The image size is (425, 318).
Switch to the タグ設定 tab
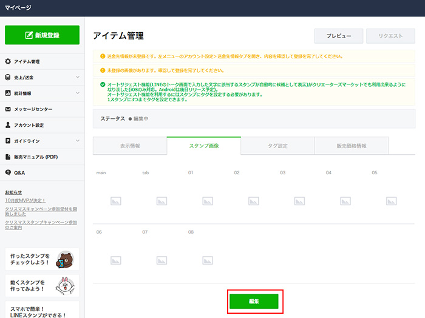(x=277, y=146)
